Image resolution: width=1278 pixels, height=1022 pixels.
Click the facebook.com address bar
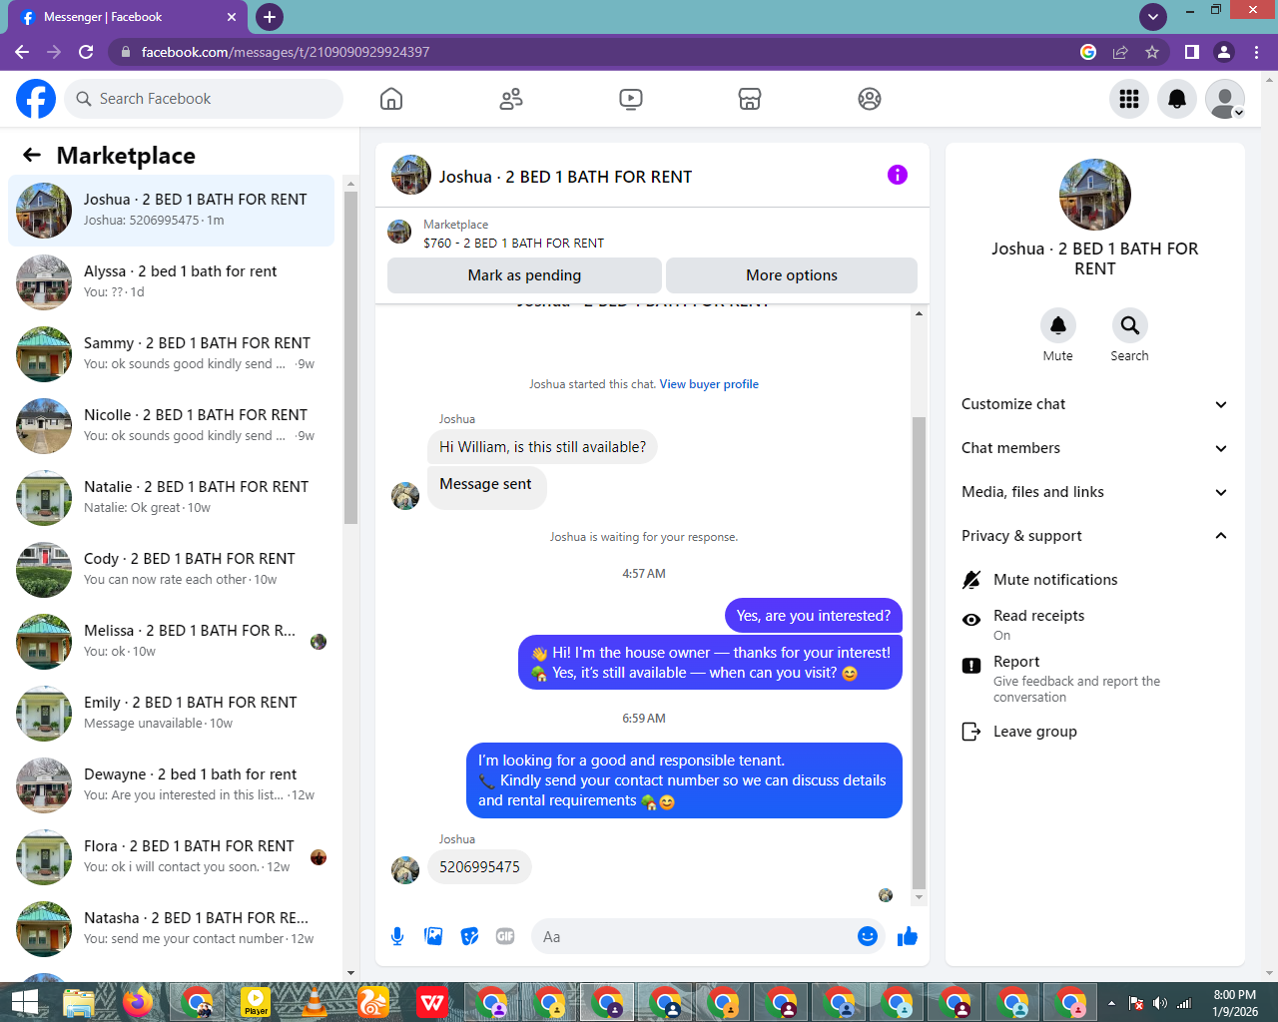(599, 52)
